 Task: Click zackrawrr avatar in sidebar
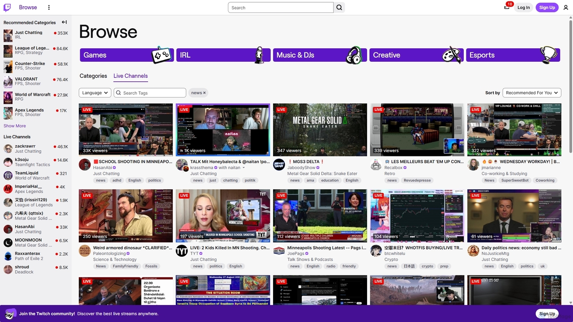coord(8,148)
